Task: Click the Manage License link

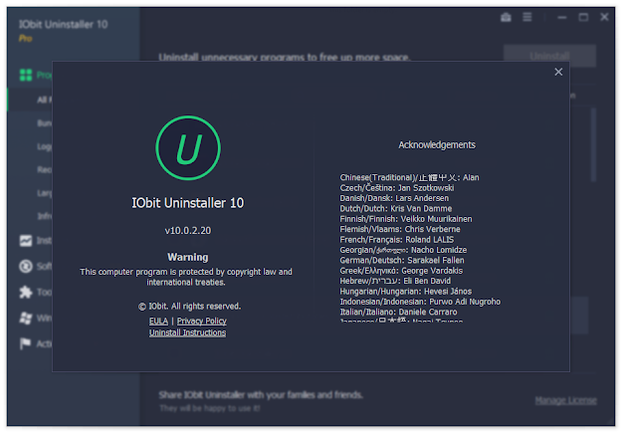Action: click(x=565, y=400)
